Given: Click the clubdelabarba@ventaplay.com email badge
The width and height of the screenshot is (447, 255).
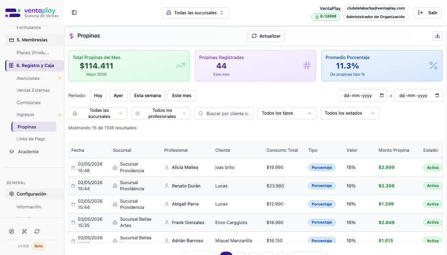Looking at the screenshot, I should click(376, 8).
